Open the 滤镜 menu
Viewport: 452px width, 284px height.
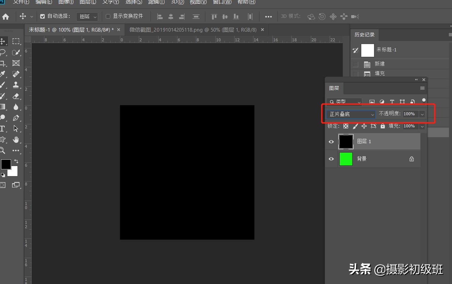(x=156, y=2)
